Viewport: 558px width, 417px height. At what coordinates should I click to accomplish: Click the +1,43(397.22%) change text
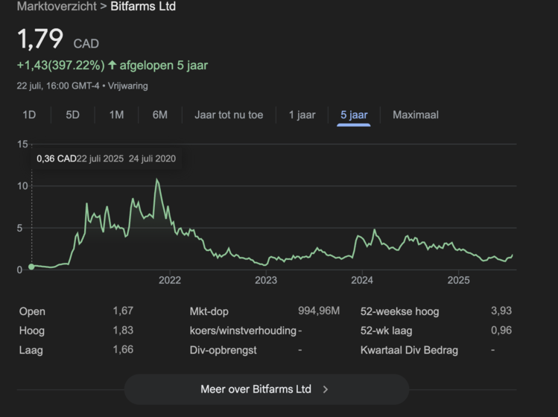click(x=61, y=66)
